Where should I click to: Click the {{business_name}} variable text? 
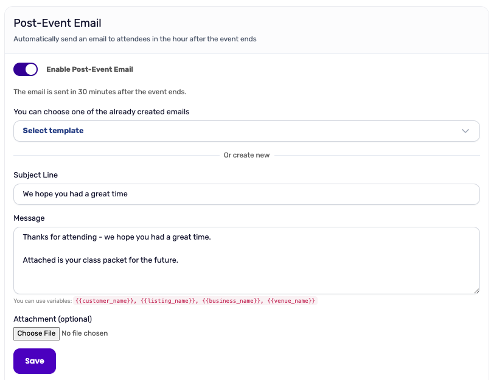(x=232, y=301)
